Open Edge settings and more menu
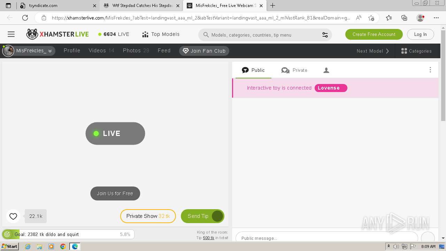The height and width of the screenshot is (251, 446). click(x=436, y=18)
